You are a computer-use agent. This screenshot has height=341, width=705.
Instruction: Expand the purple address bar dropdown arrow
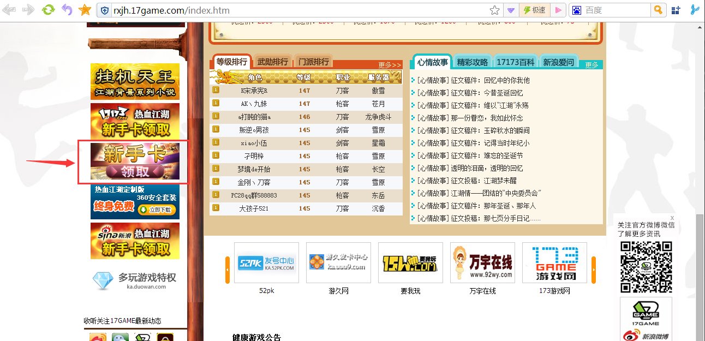pyautogui.click(x=511, y=10)
